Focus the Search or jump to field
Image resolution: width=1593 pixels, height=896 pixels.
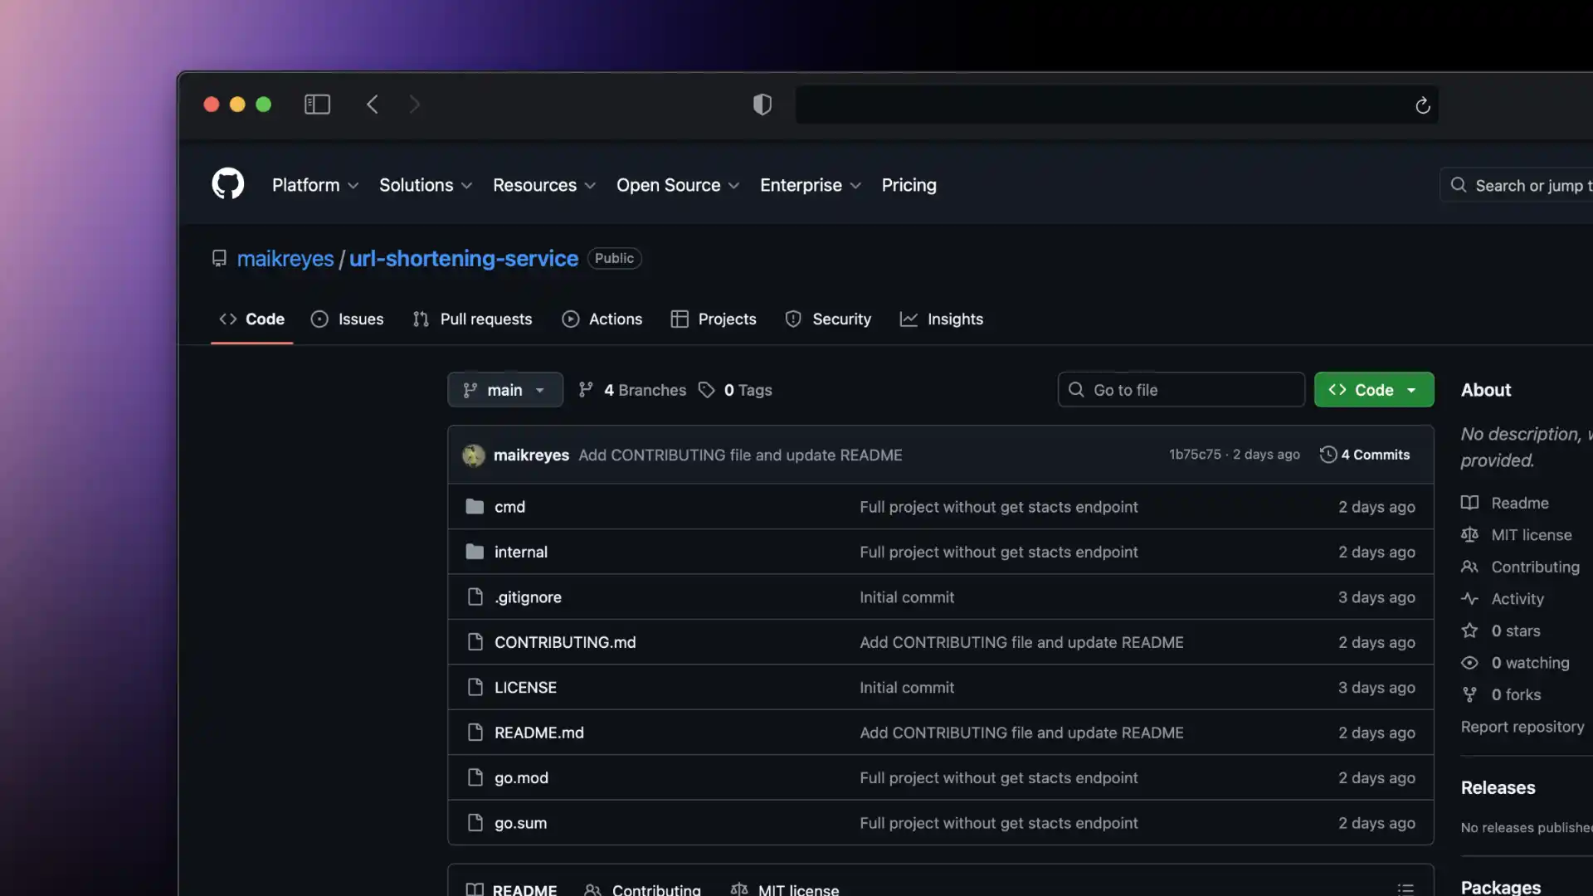pos(1518,185)
